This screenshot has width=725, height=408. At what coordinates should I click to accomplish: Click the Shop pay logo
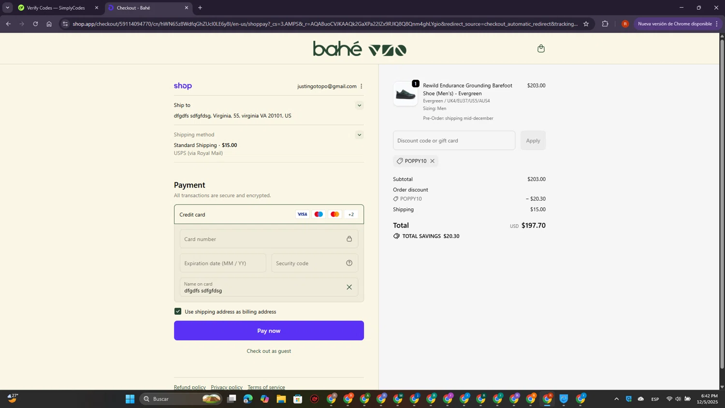[x=183, y=86]
